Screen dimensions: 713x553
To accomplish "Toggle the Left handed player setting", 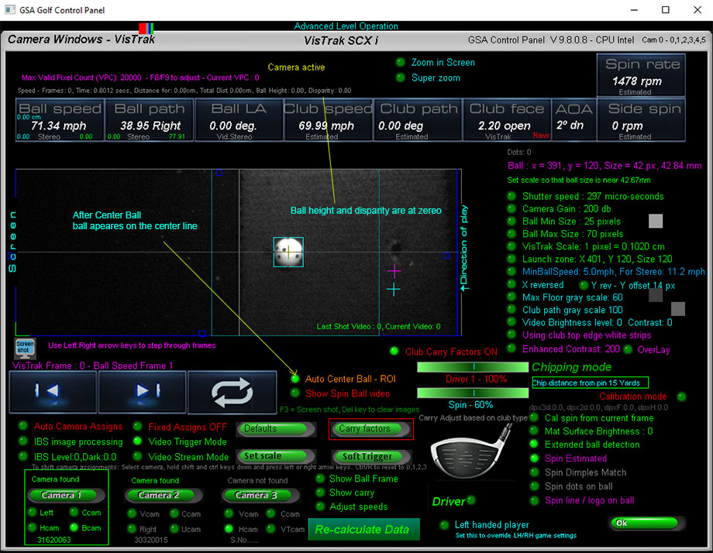I will point(444,525).
